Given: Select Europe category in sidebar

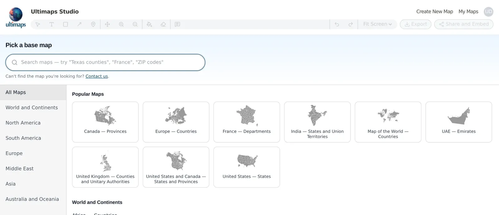Looking at the screenshot, I should tap(33, 154).
